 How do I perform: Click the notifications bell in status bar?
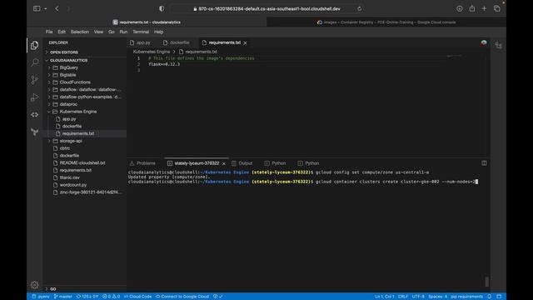(x=489, y=297)
